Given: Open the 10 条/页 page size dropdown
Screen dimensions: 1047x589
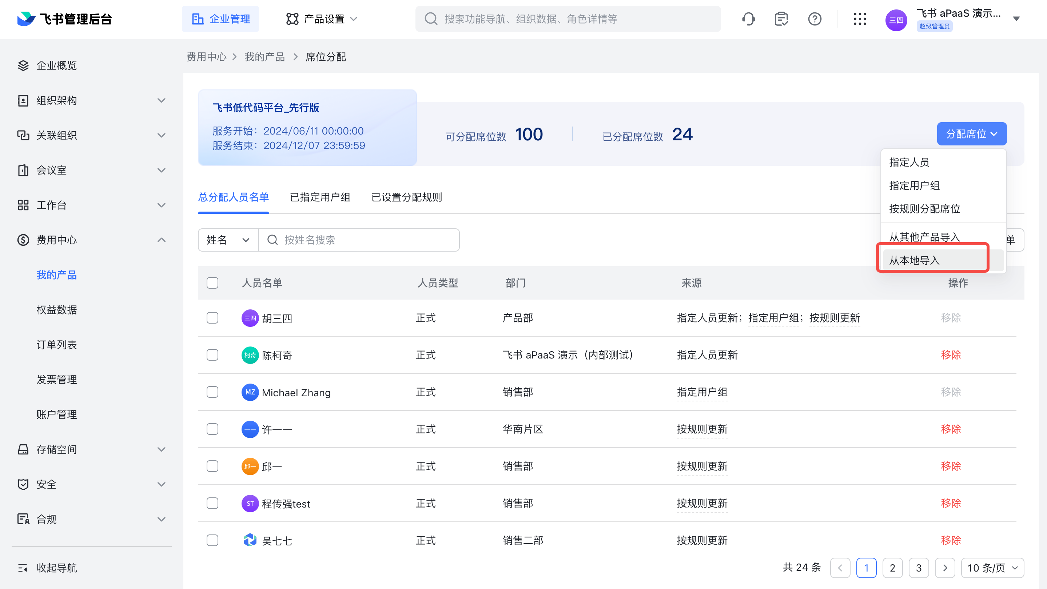Looking at the screenshot, I should coord(992,568).
